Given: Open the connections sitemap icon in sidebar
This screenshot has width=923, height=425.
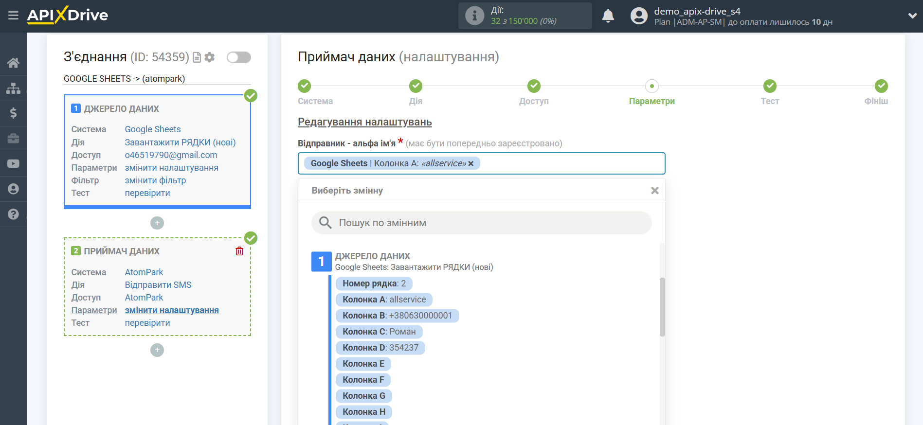Looking at the screenshot, I should (13, 88).
